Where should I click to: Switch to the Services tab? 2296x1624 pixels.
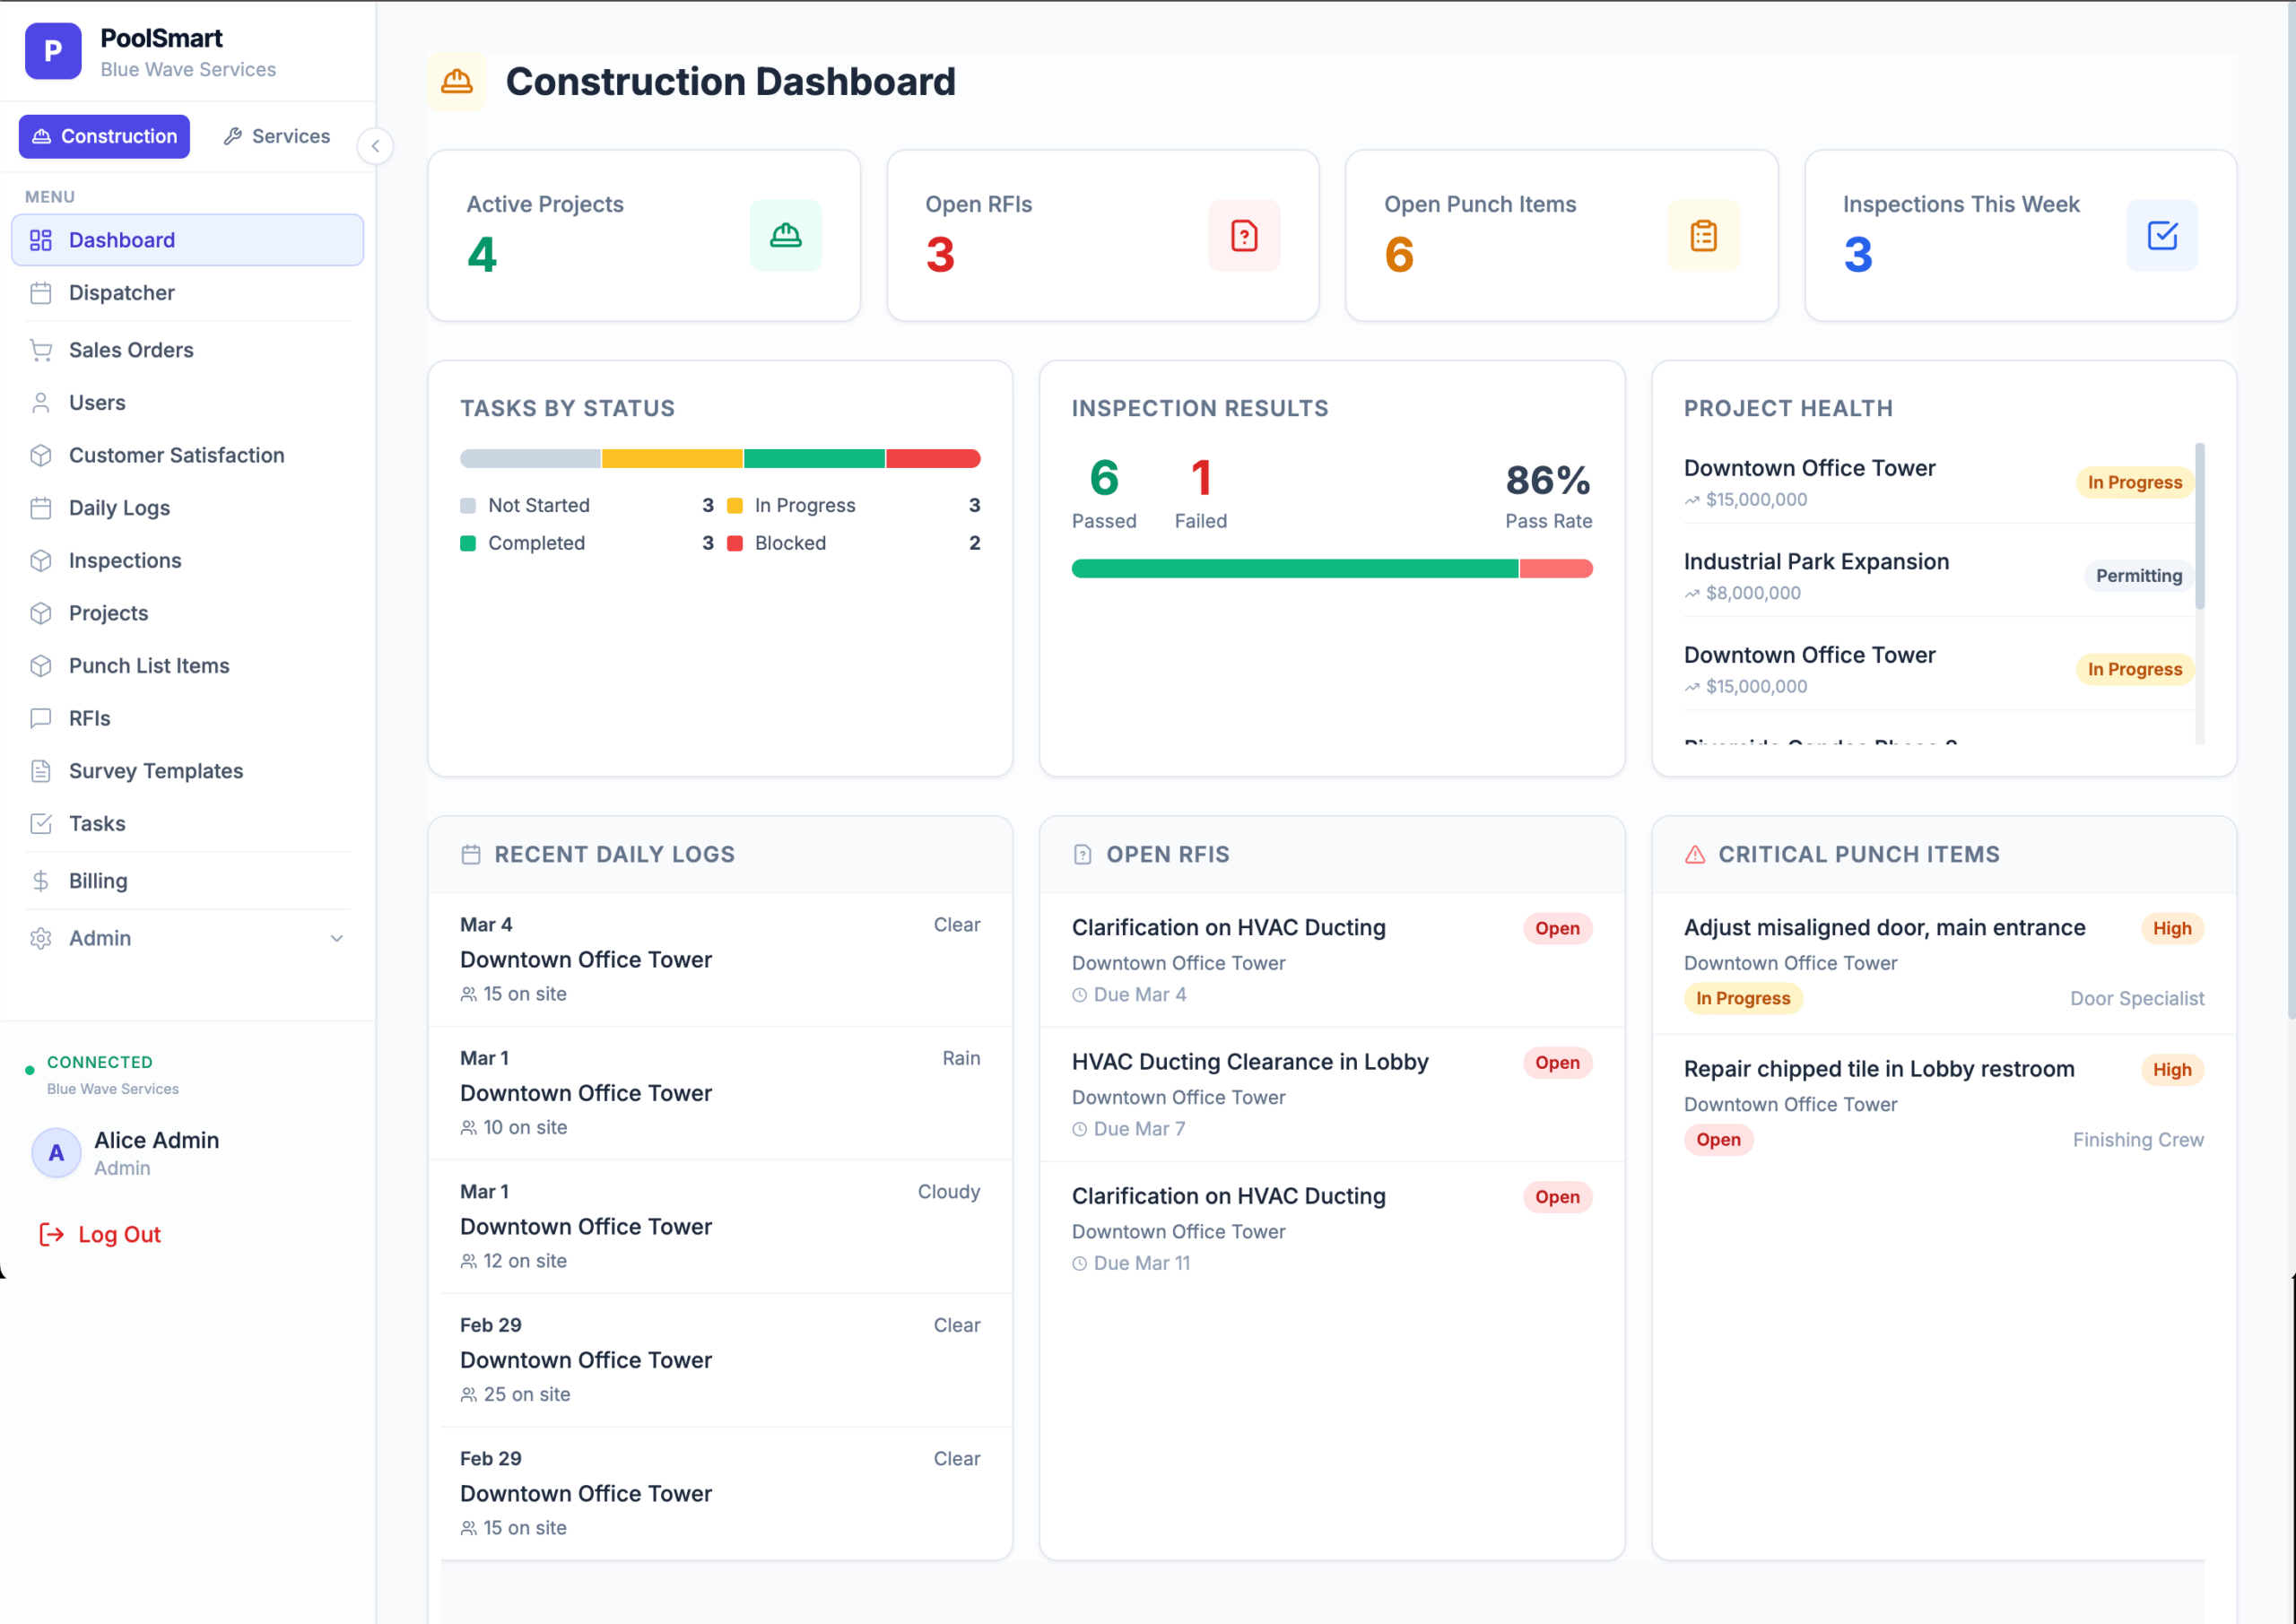[277, 136]
